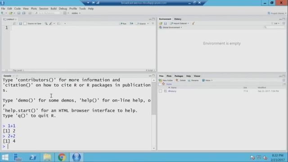Click the console vertical scrollbar down arrow
Screen dimensions: 288x162
tap(154, 148)
